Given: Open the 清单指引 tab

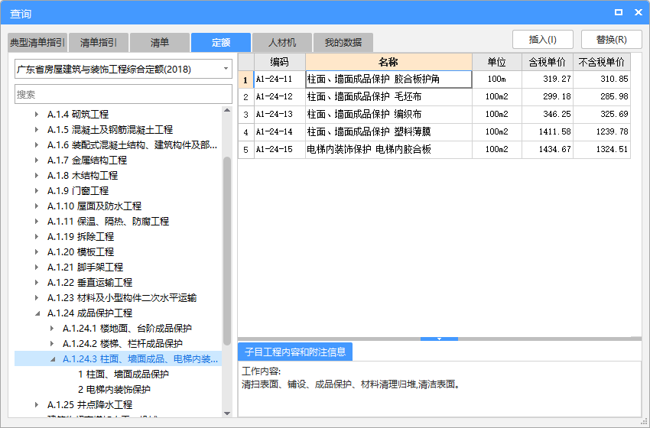Looking at the screenshot, I should tap(98, 43).
